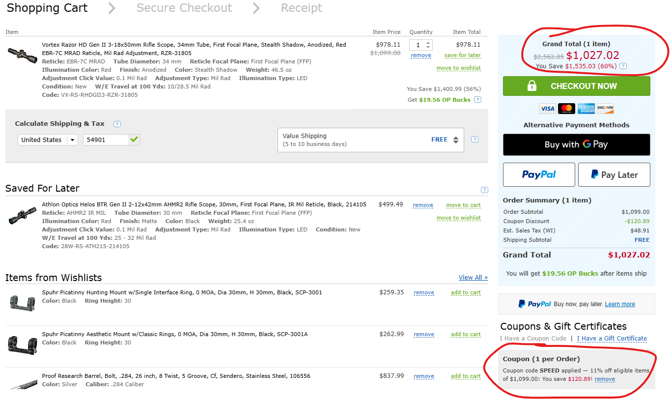Go to the Receipt step
Image resolution: width=671 pixels, height=399 pixels.
[x=302, y=8]
